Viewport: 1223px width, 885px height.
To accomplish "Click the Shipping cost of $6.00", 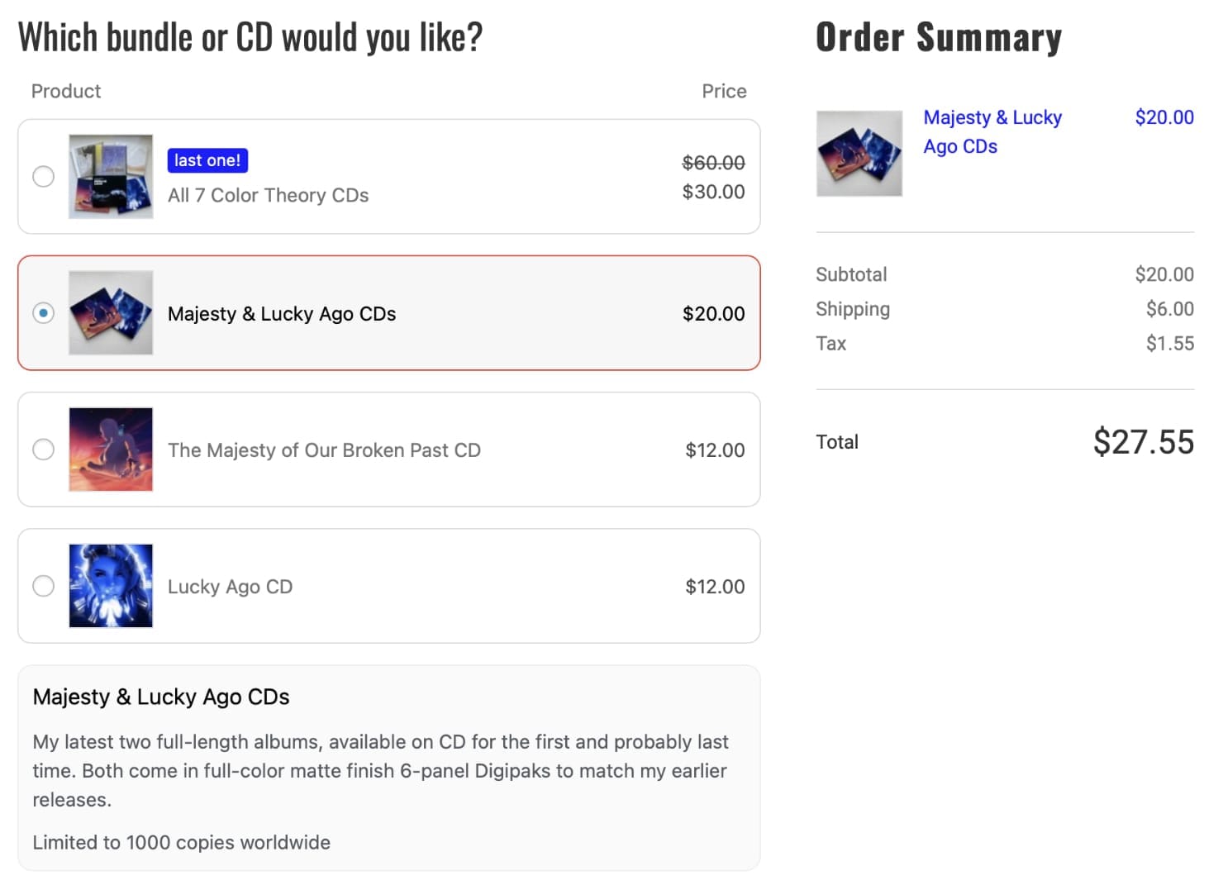I will point(1170,308).
